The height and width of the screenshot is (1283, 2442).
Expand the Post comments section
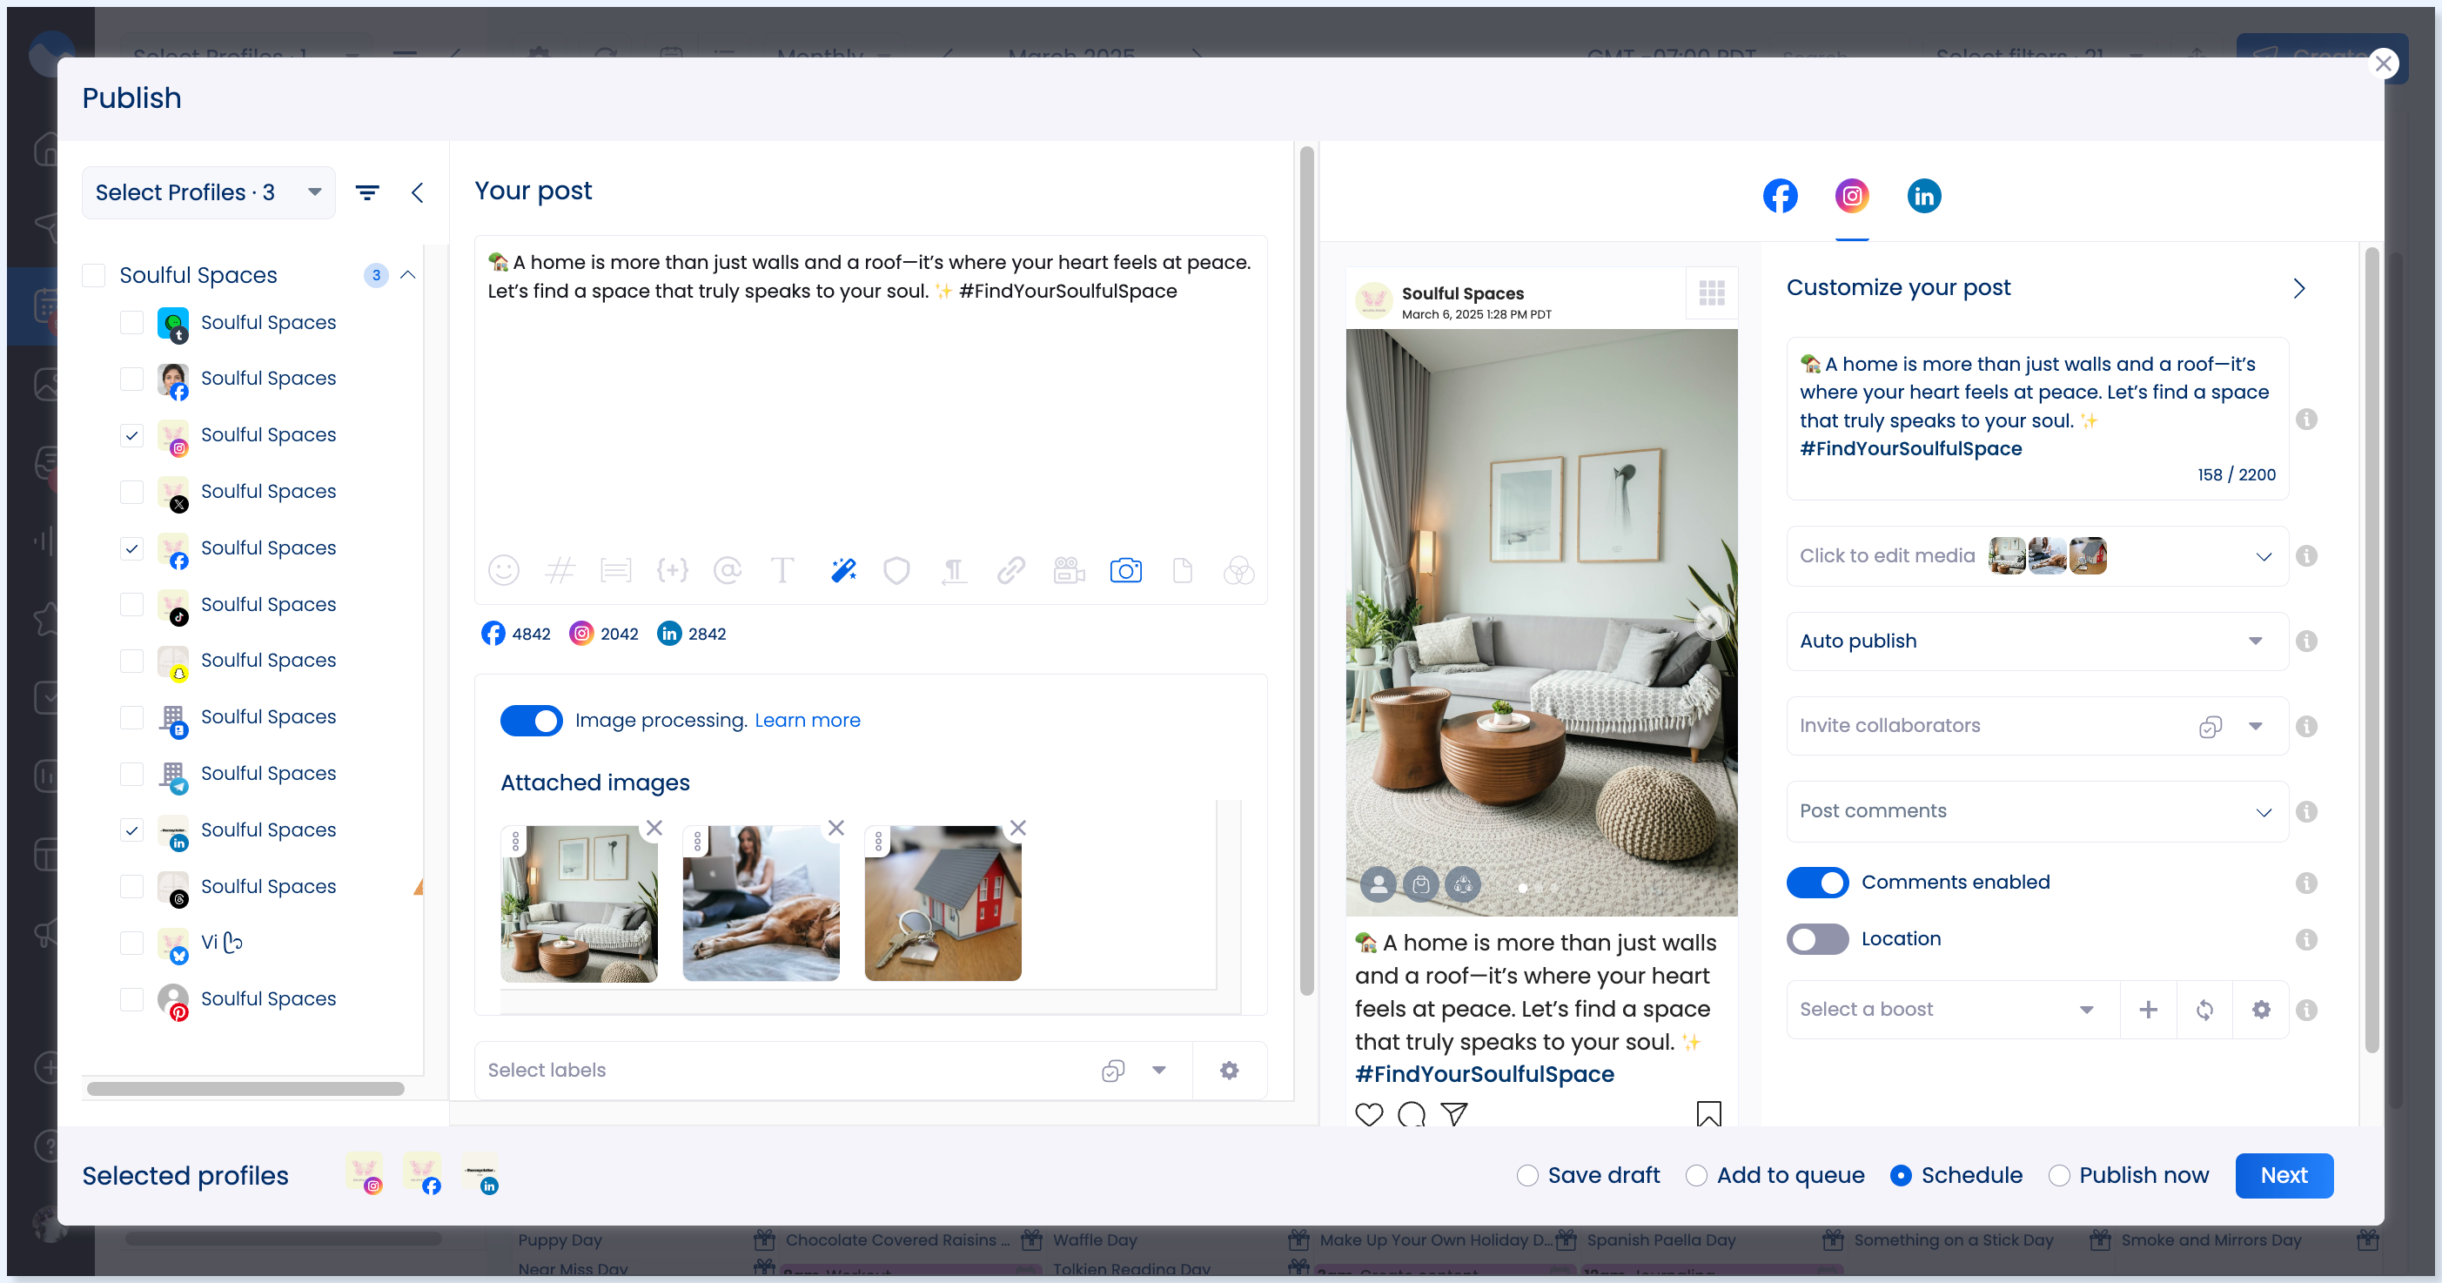(x=2263, y=812)
